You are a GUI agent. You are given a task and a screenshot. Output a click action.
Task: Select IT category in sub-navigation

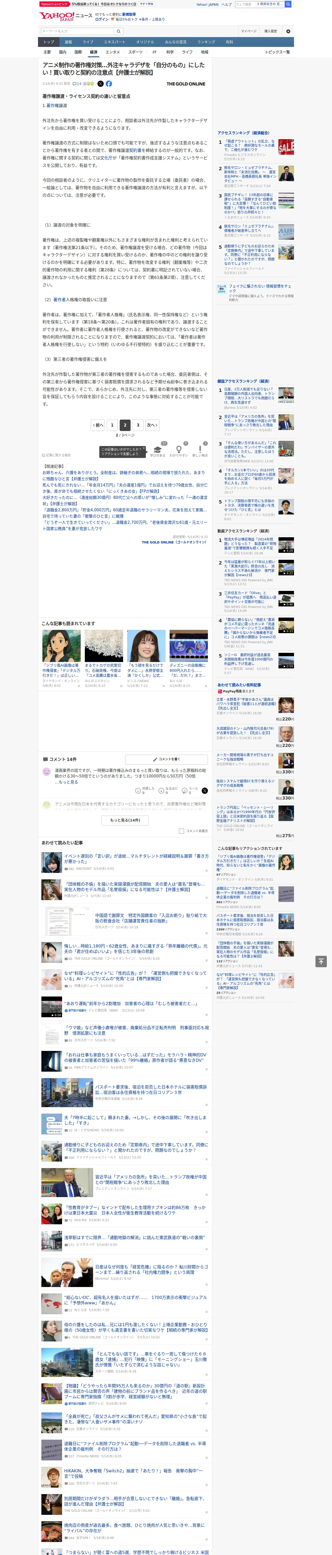pyautogui.click(x=154, y=52)
